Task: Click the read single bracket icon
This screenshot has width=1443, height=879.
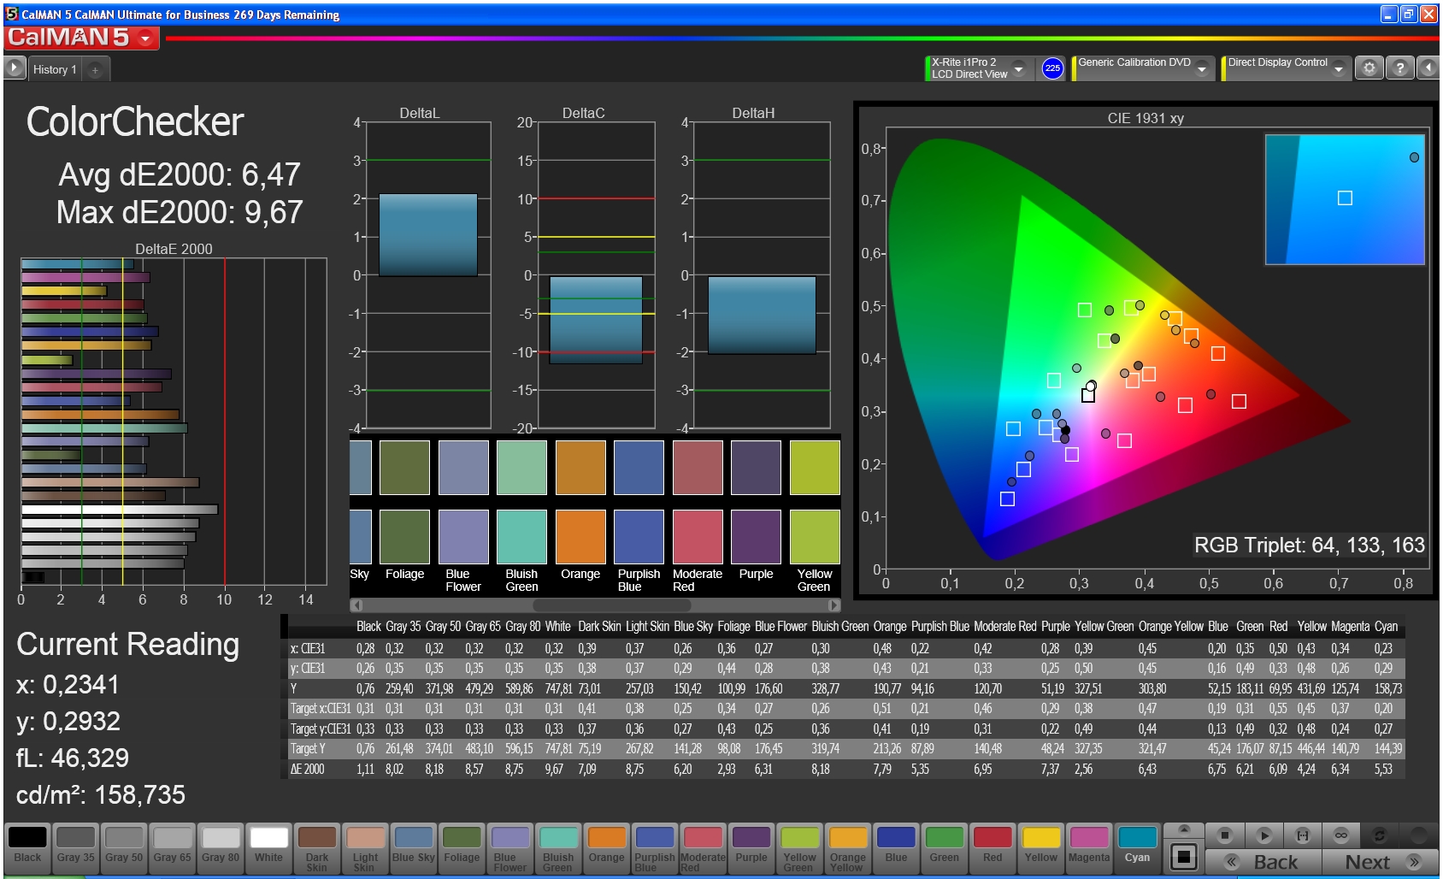Action: [1303, 835]
